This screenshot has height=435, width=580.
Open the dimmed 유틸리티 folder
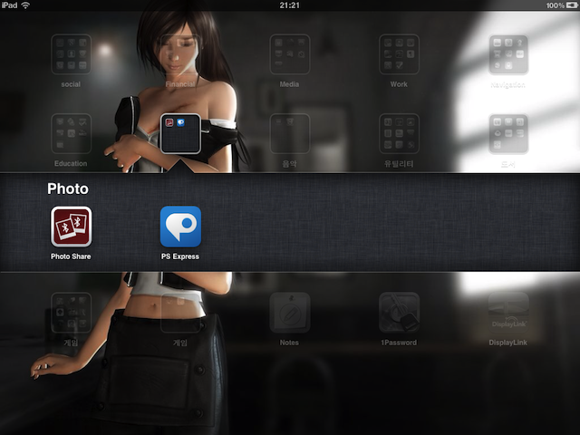click(399, 133)
